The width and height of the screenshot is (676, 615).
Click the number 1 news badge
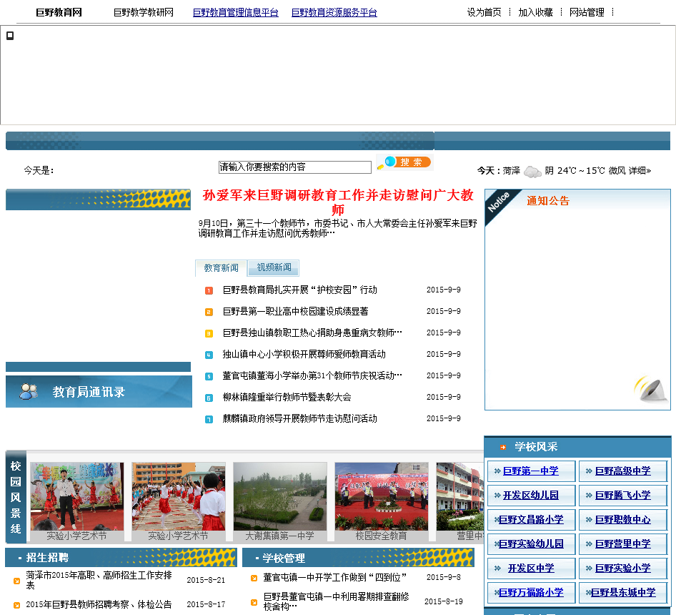(x=209, y=290)
